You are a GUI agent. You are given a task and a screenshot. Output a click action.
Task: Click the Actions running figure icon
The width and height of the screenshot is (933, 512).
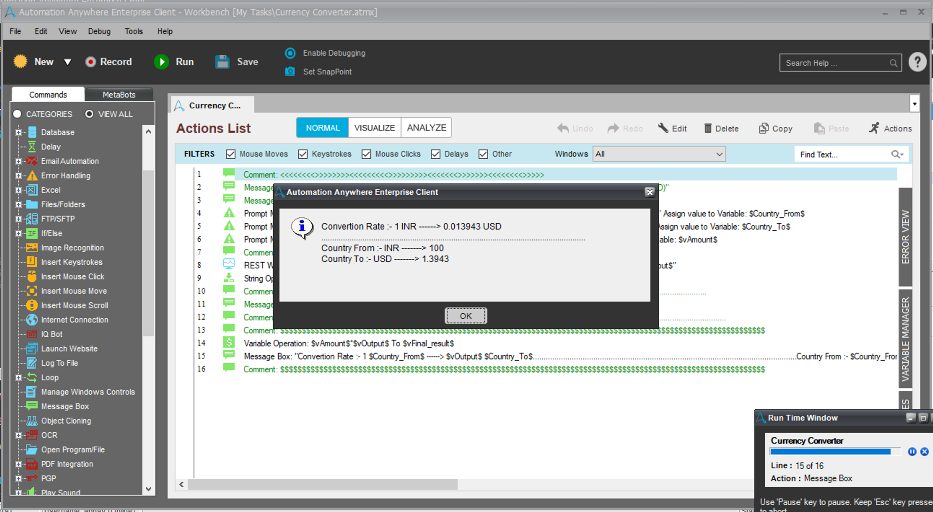[x=874, y=128]
